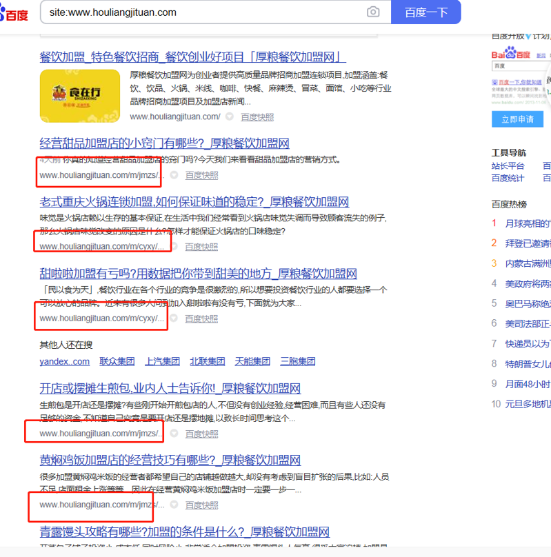The image size is (551, 557).
Task: Click the 天能集团 related search
Action: (252, 361)
